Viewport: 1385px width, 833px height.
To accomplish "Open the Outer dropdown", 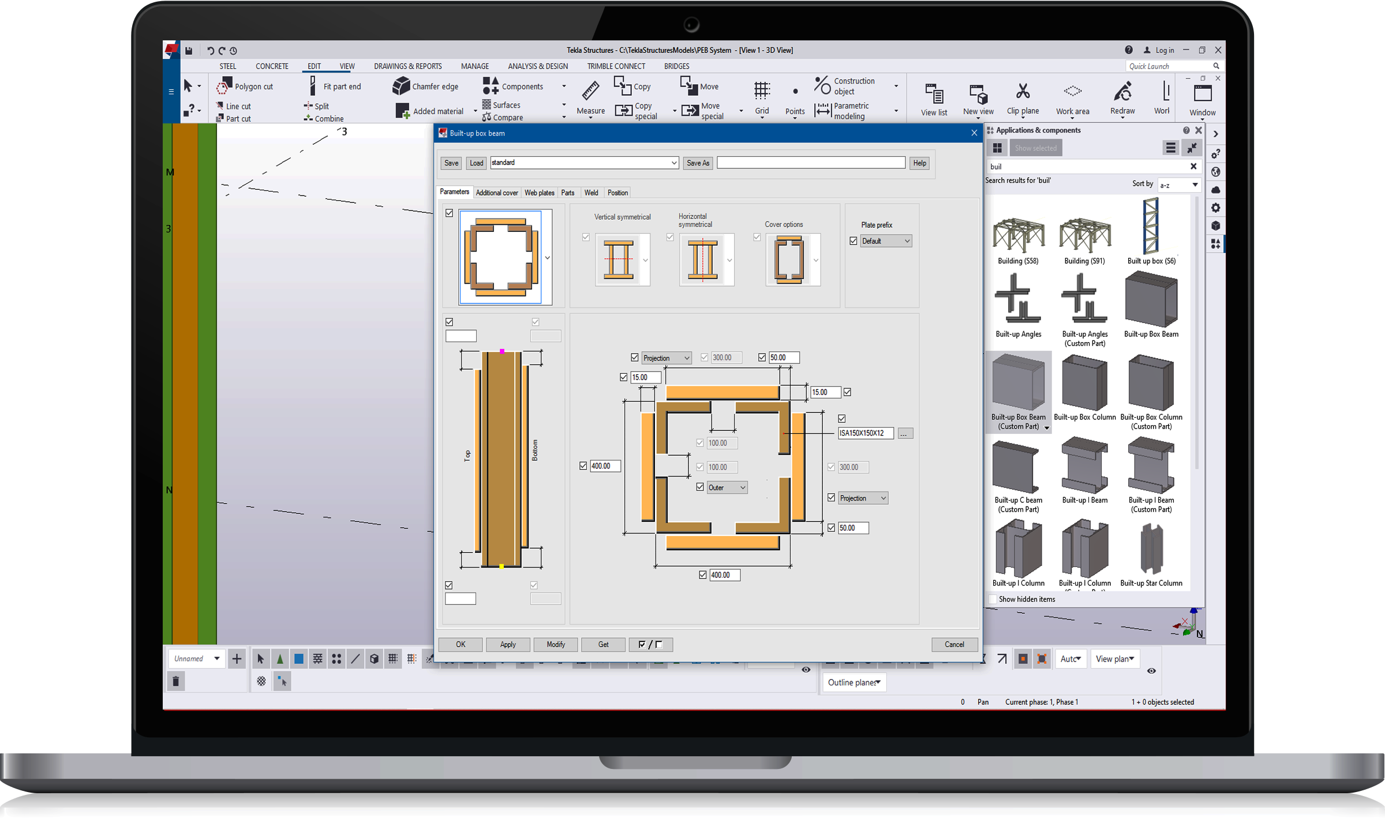I will coord(727,488).
